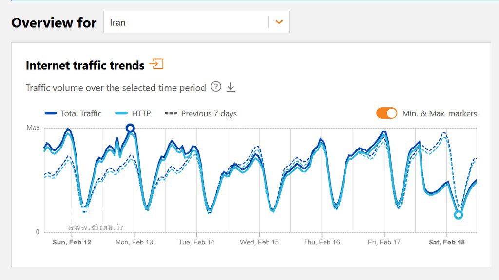Viewport: 499px width, 280px height.
Task: Toggle the Previous 7 days legend
Action: coord(201,113)
